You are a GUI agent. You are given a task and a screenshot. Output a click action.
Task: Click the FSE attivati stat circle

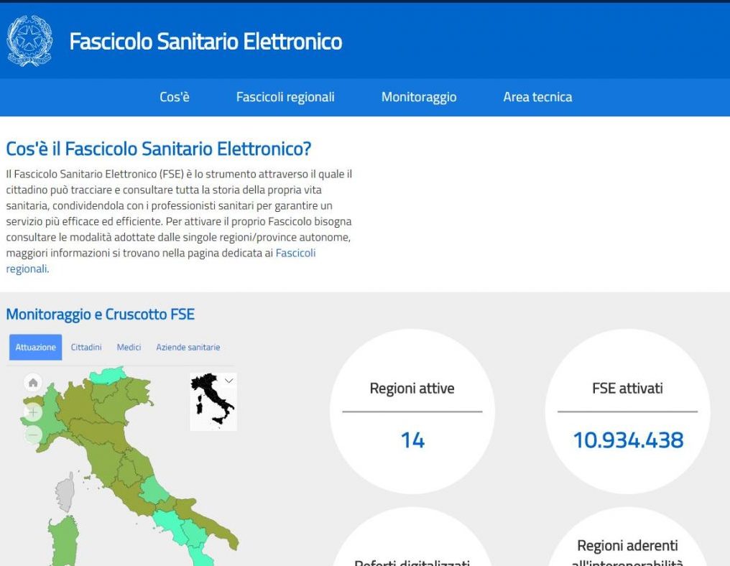(627, 411)
